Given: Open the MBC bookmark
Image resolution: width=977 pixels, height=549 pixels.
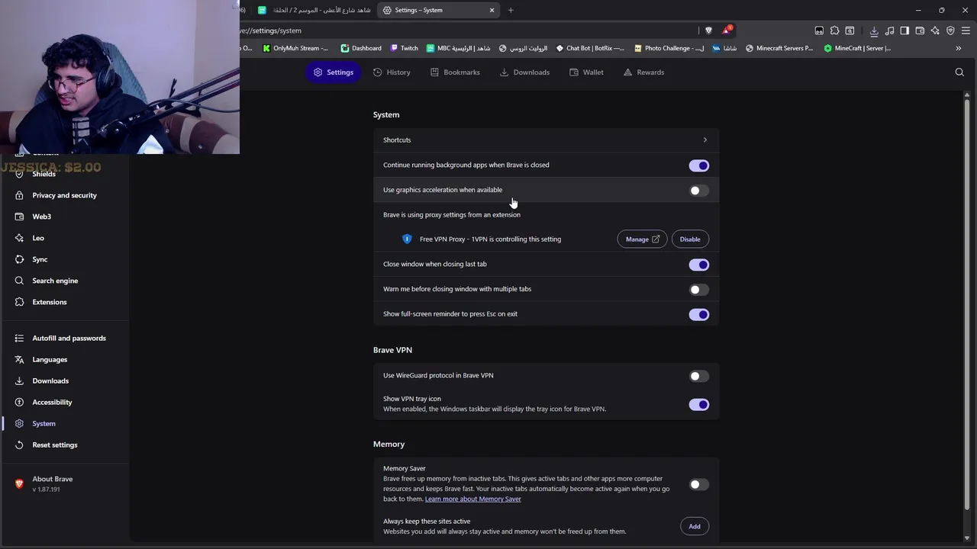Looking at the screenshot, I should 458,48.
